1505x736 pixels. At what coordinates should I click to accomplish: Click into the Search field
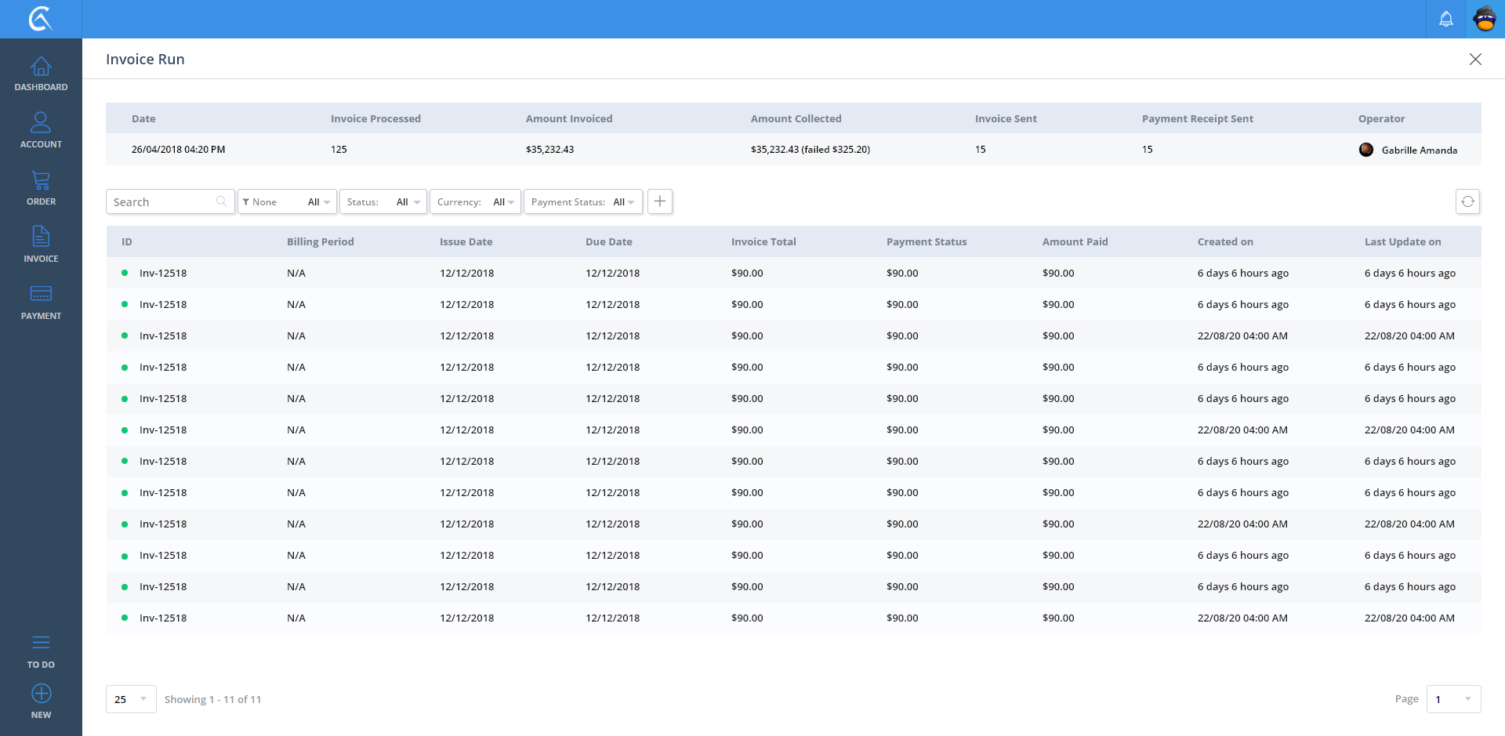(x=163, y=201)
